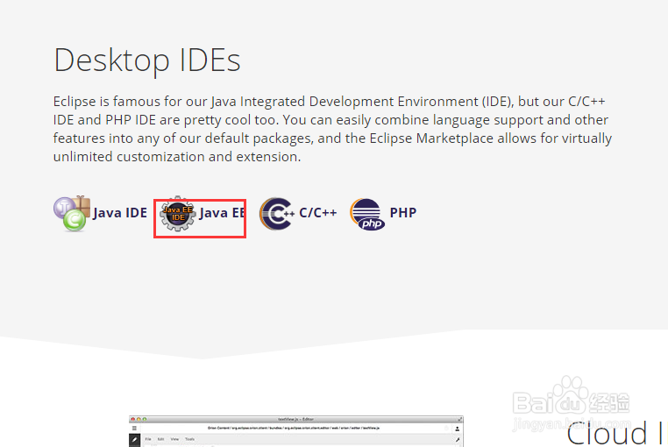The image size is (668, 447).
Task: Click the Java EE IDE gear icon
Action: [x=178, y=214]
